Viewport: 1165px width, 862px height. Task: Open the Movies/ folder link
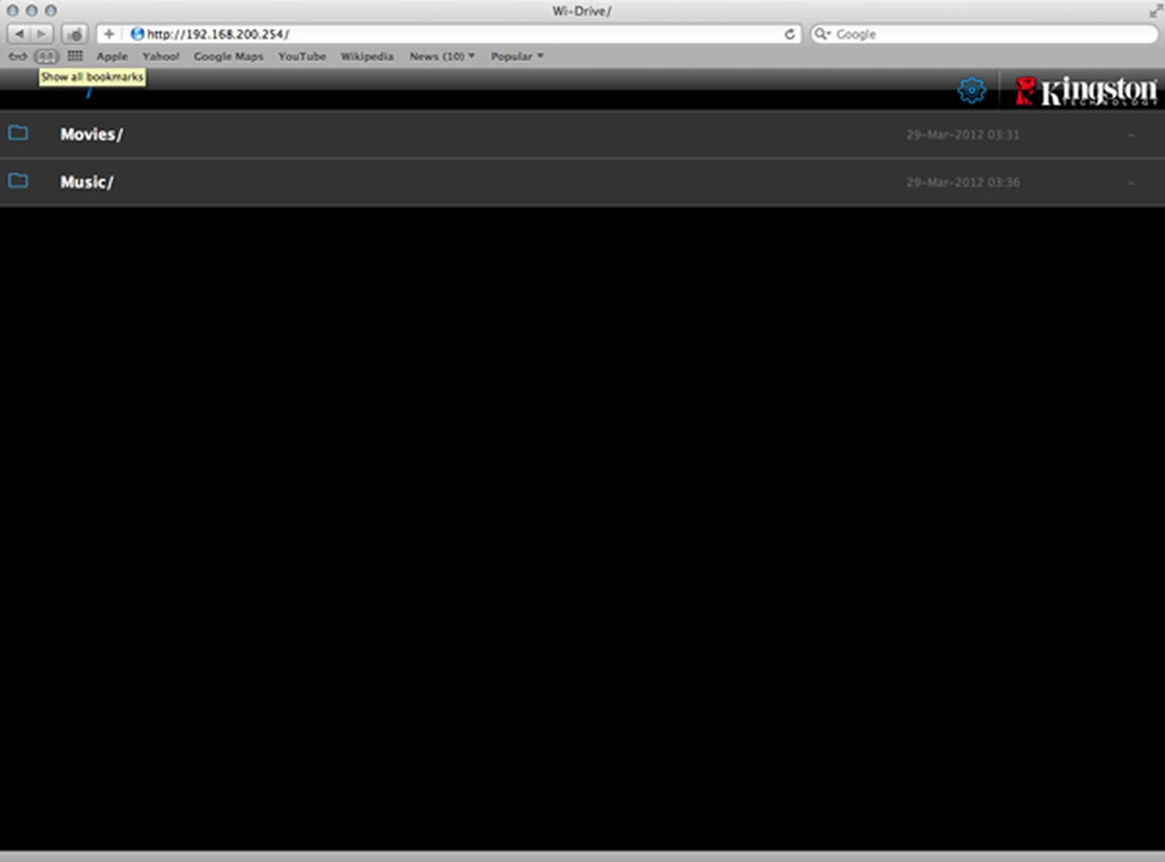(x=91, y=134)
